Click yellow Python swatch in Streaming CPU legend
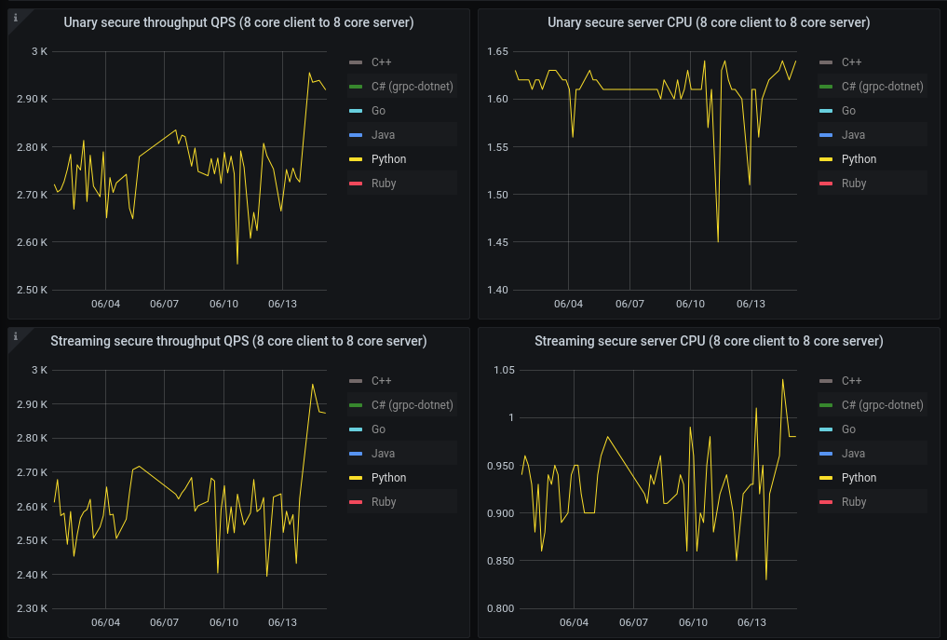 point(826,477)
